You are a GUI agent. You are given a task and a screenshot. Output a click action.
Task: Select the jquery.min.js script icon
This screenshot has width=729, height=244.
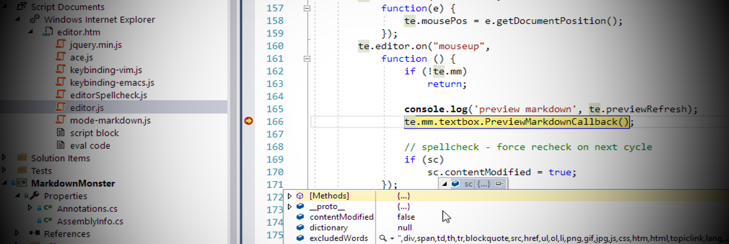point(61,45)
